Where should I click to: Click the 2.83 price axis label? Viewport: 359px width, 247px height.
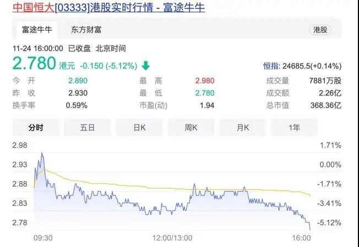[20, 203]
